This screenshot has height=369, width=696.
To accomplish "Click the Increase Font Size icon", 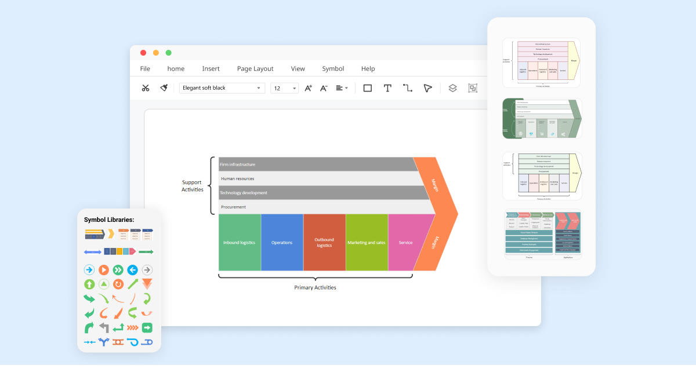I will pyautogui.click(x=308, y=87).
